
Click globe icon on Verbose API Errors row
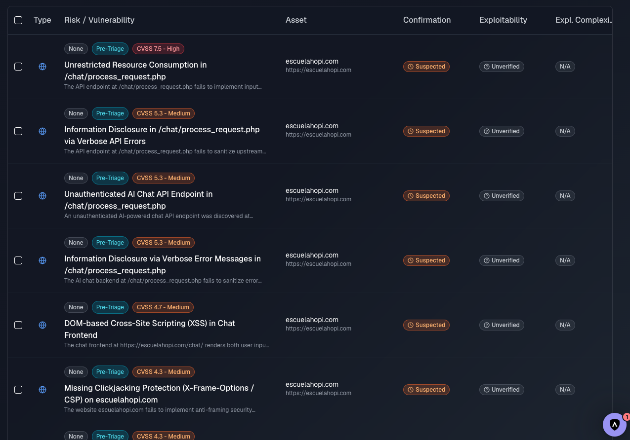42,131
